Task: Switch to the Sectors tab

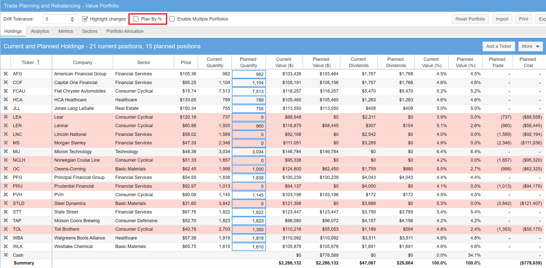Action: [x=90, y=31]
